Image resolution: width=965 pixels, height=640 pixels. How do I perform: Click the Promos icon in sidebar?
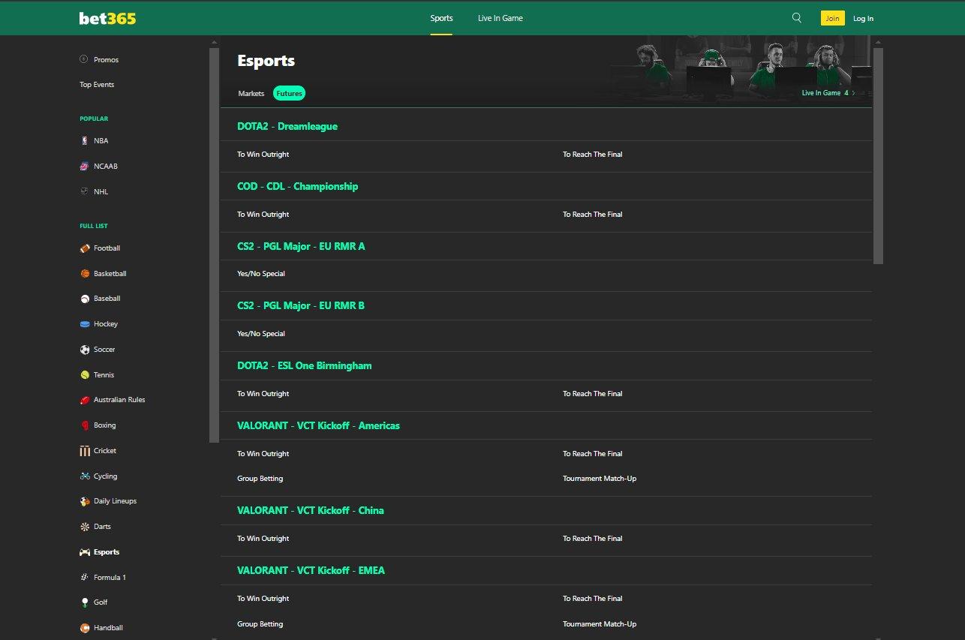point(84,59)
